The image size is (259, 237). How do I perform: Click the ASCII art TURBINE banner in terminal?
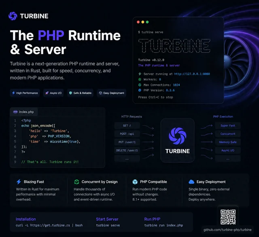point(174,46)
